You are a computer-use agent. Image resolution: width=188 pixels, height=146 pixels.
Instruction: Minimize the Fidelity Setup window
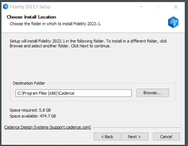pyautogui.click(x=141, y=7)
